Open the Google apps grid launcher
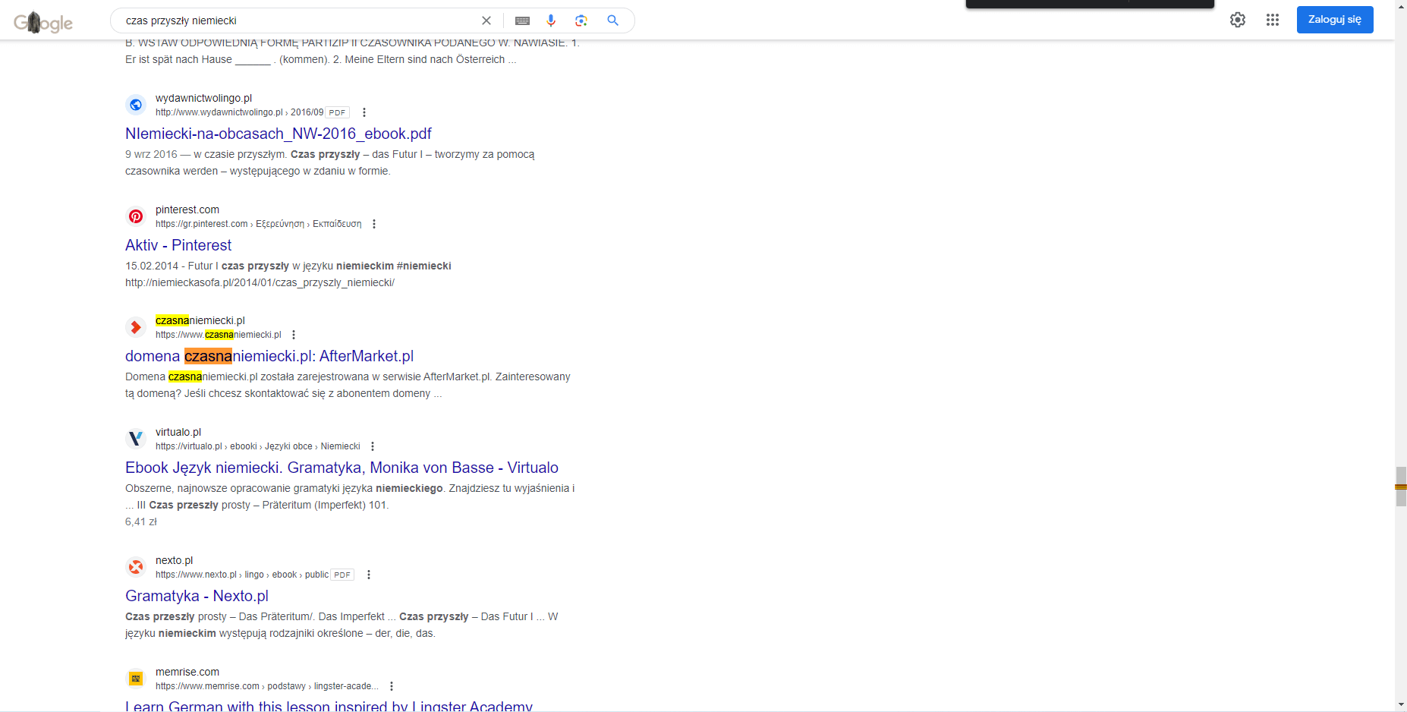This screenshot has width=1407, height=712. pyautogui.click(x=1273, y=20)
